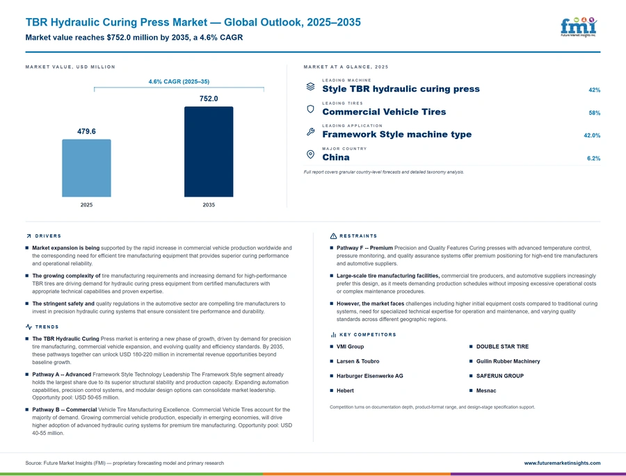Click the 479.6 value above the chart
The image size is (626, 476).
86,131
